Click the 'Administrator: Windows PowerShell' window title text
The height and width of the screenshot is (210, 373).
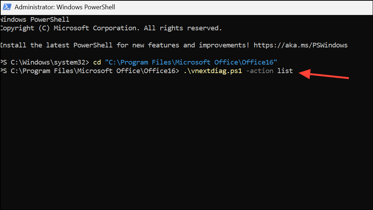(x=65, y=7)
